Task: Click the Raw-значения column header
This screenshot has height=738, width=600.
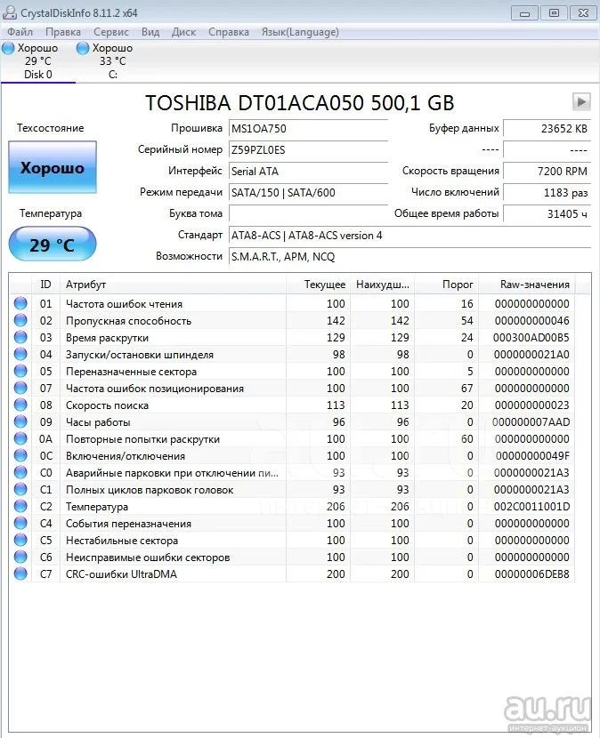Action: click(x=527, y=285)
